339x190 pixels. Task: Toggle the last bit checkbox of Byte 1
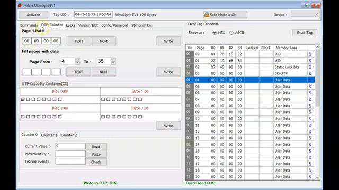[140, 99]
